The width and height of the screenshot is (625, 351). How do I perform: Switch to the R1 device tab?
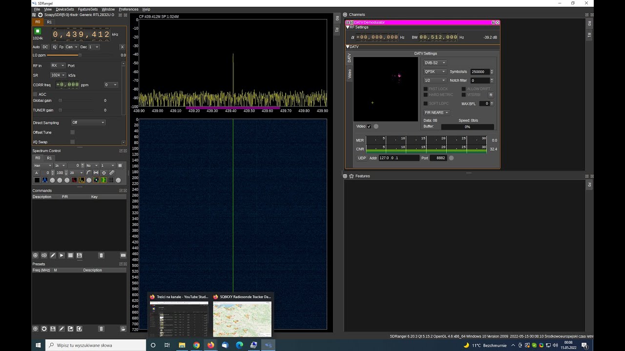tap(49, 22)
